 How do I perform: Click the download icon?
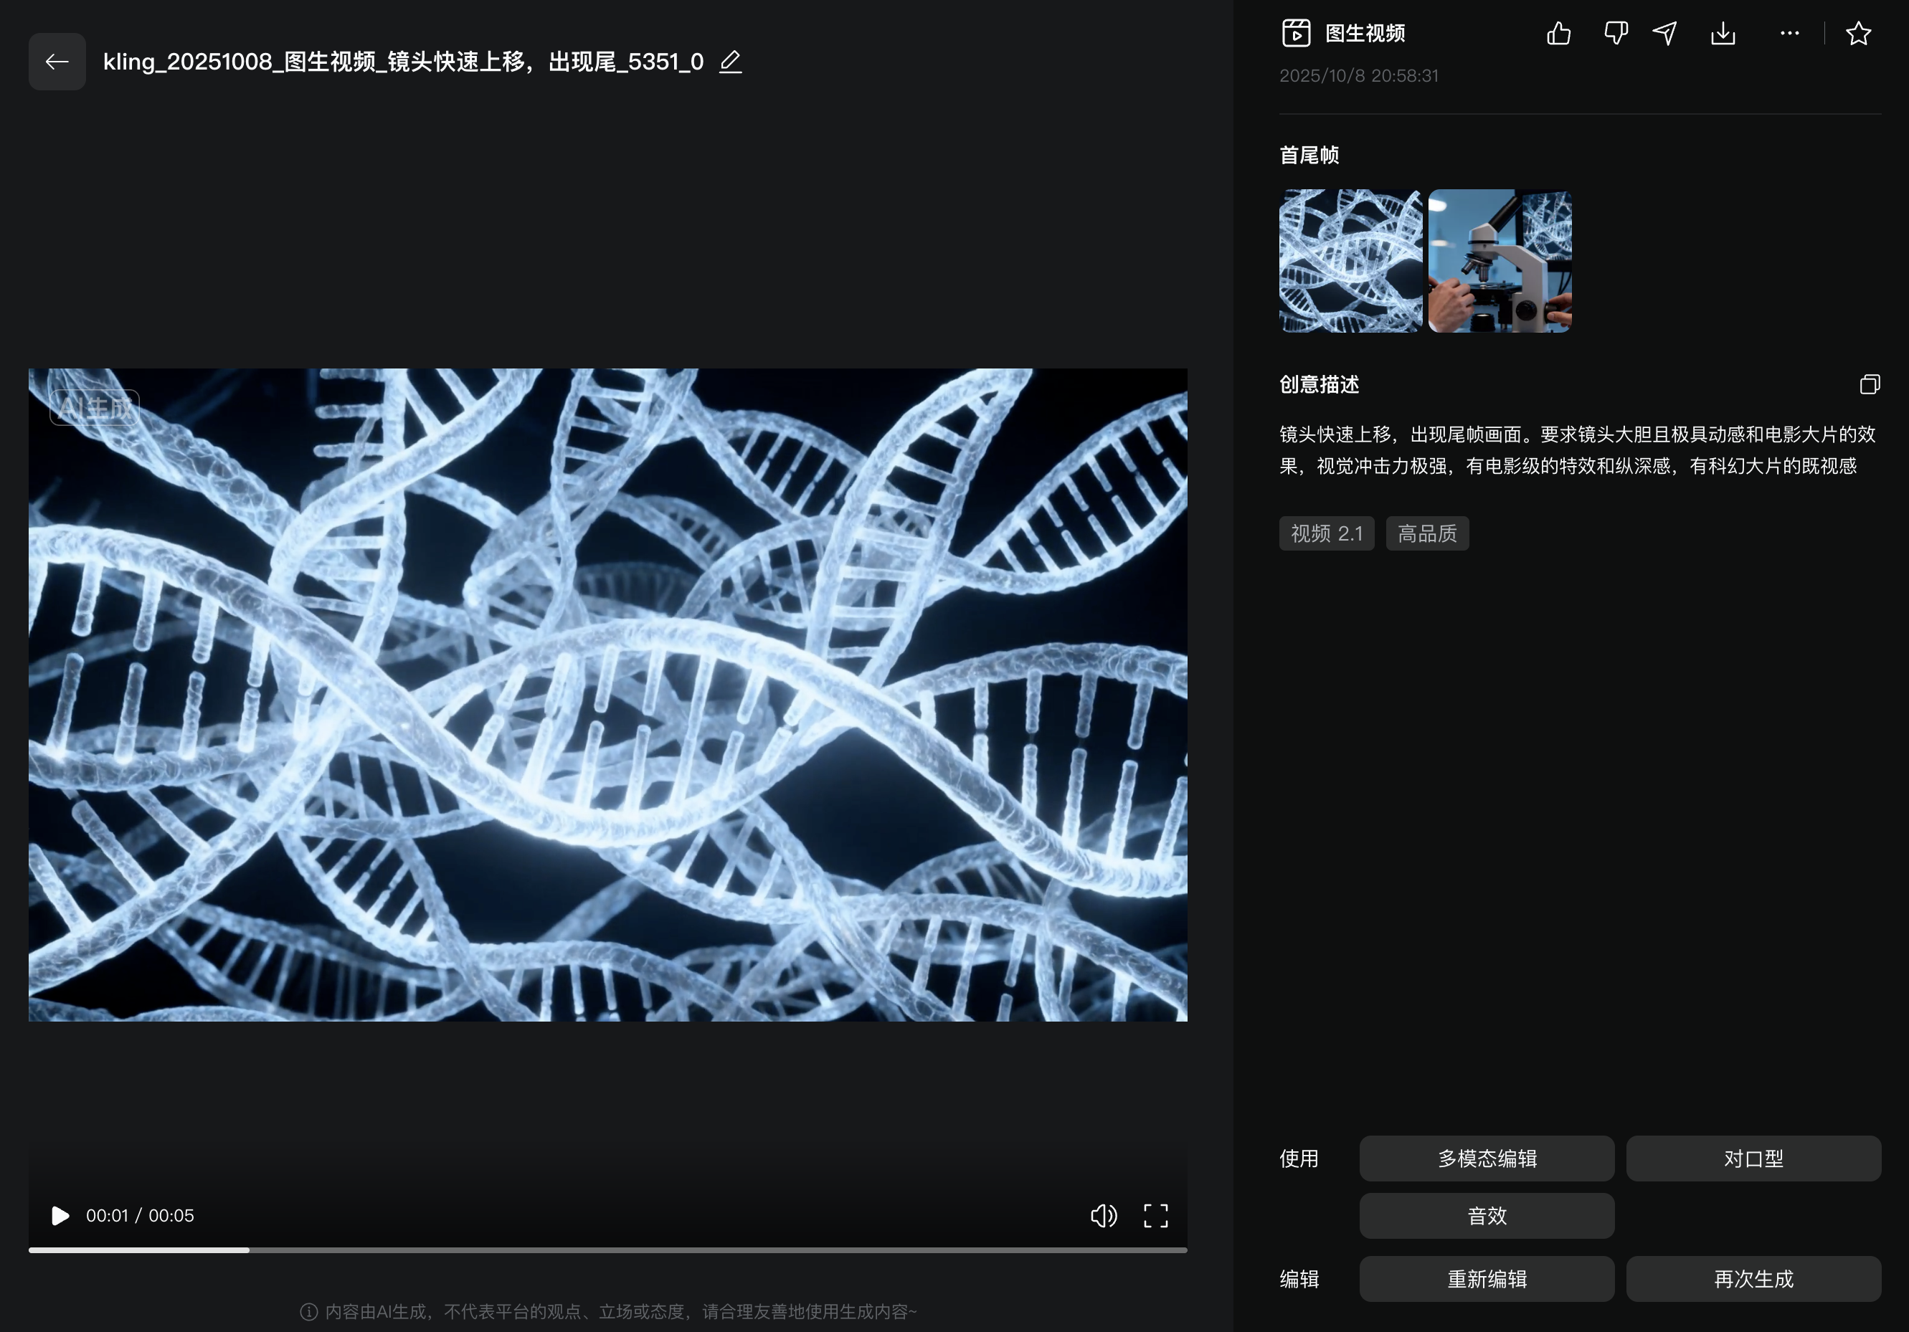[x=1723, y=33]
